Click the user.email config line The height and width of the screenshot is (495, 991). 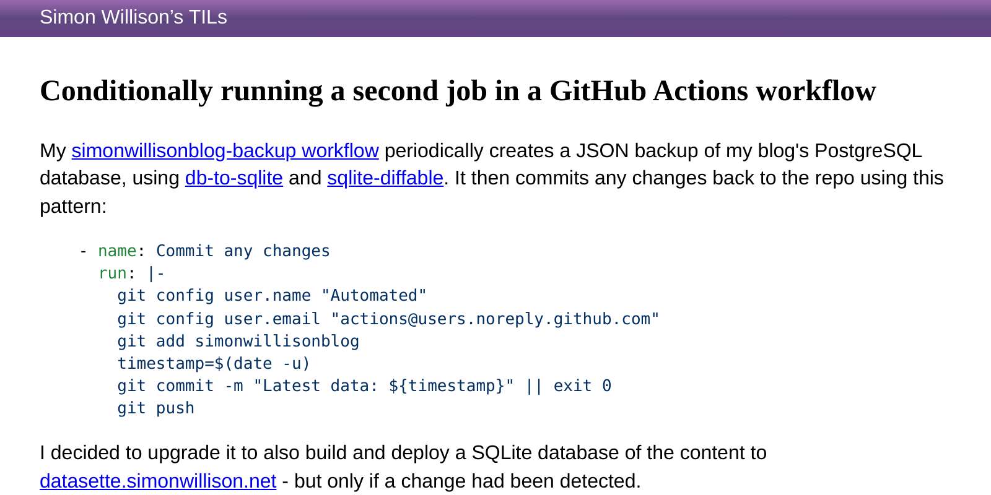(x=388, y=319)
